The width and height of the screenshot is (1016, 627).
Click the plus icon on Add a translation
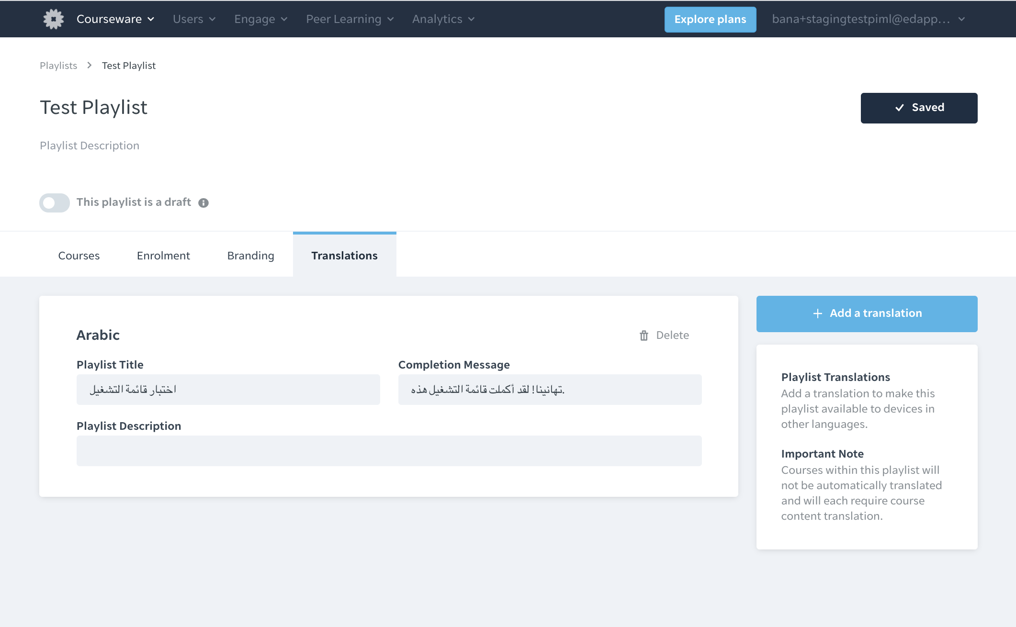[x=818, y=313]
